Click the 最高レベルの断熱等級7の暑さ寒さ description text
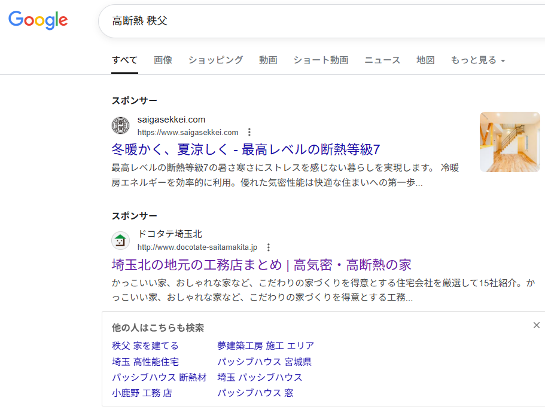The image size is (545, 413). coord(285,175)
